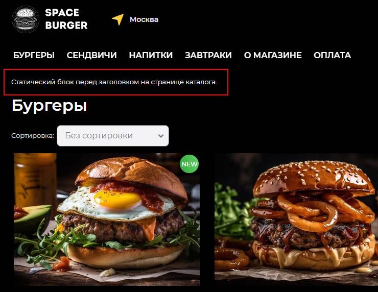The image size is (378, 292).
Task: Go to the СЕНДВИЧИ menu item
Action: tap(91, 55)
